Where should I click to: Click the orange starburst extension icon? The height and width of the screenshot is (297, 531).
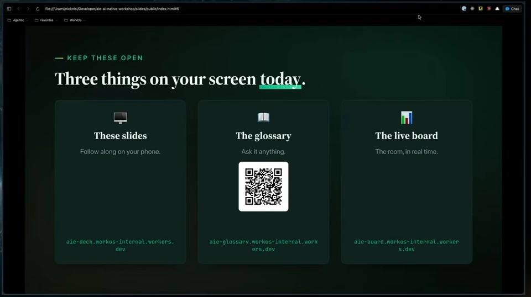[489, 9]
